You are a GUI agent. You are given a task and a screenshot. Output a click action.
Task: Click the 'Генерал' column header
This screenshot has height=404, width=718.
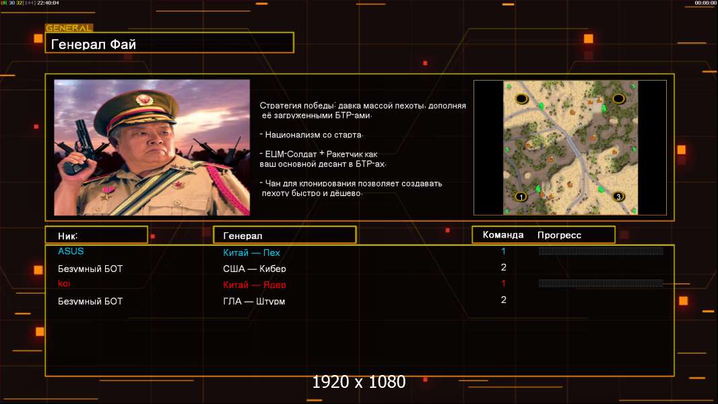tap(284, 235)
